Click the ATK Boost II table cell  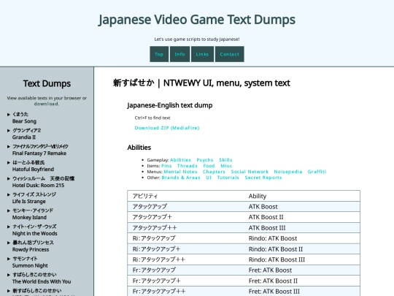pos(302,217)
